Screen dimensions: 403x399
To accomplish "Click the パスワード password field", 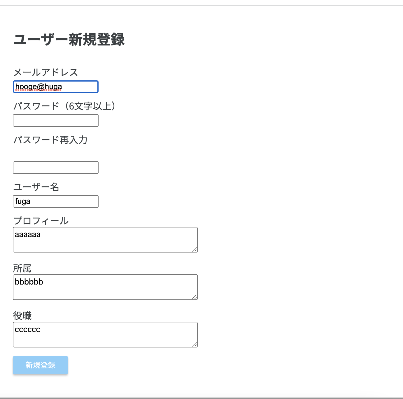I will 55,120.
